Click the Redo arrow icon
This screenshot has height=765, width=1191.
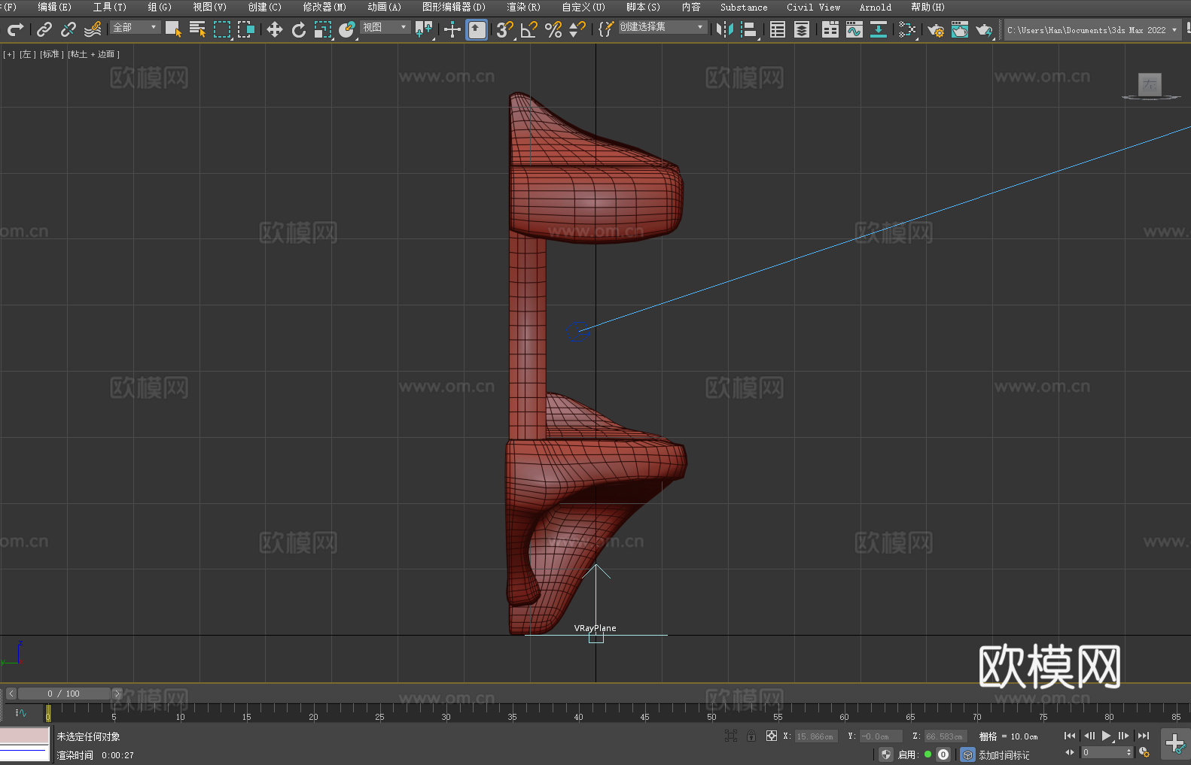(x=15, y=29)
